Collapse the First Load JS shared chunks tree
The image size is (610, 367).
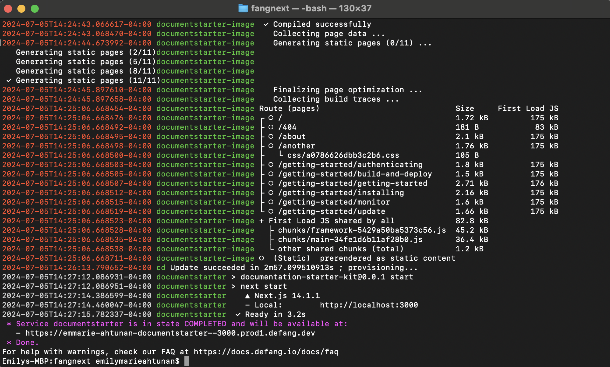coord(261,221)
